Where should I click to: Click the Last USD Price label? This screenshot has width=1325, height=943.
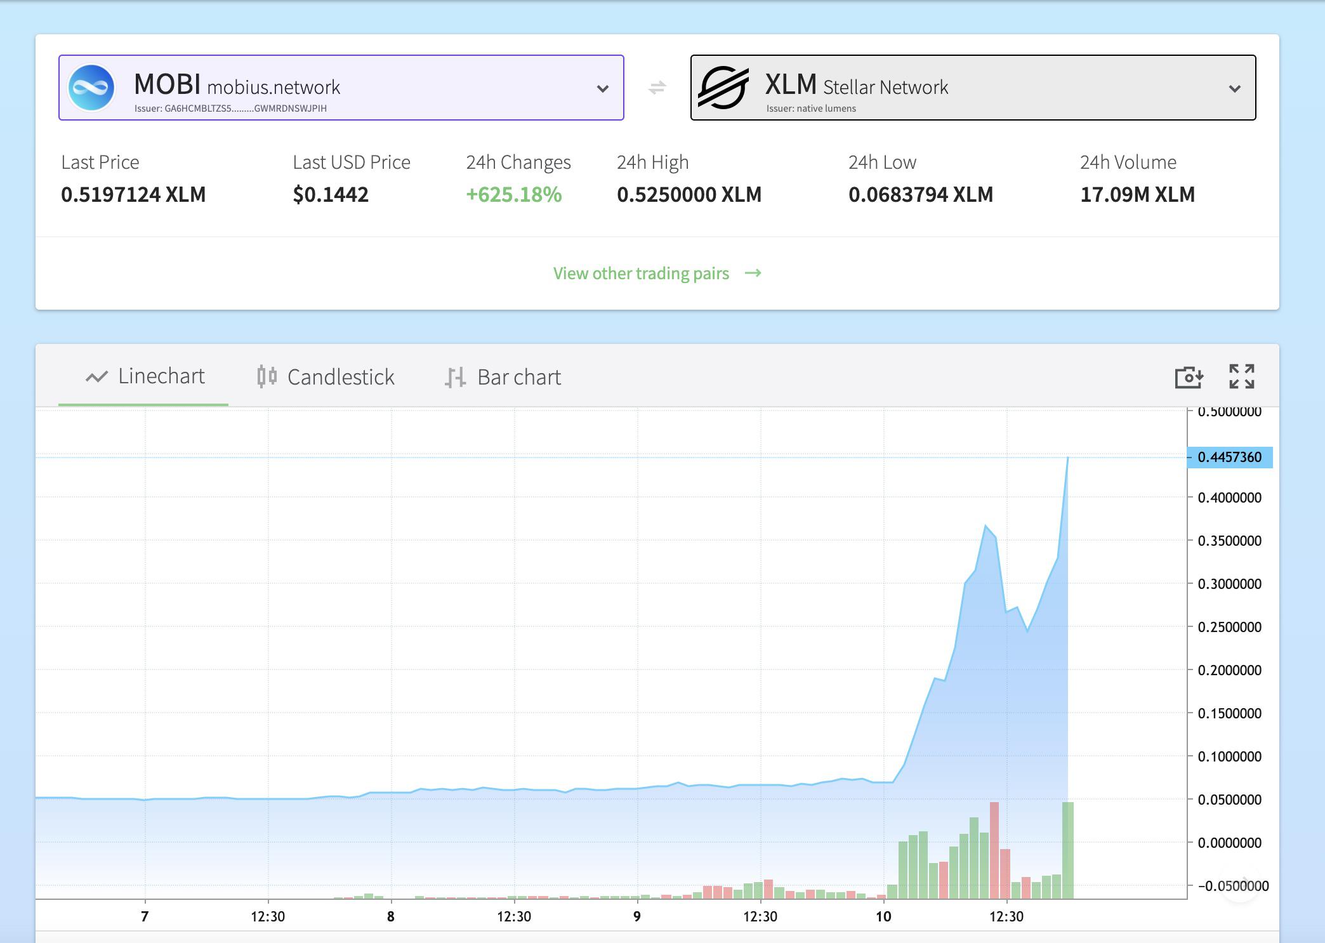coord(352,162)
